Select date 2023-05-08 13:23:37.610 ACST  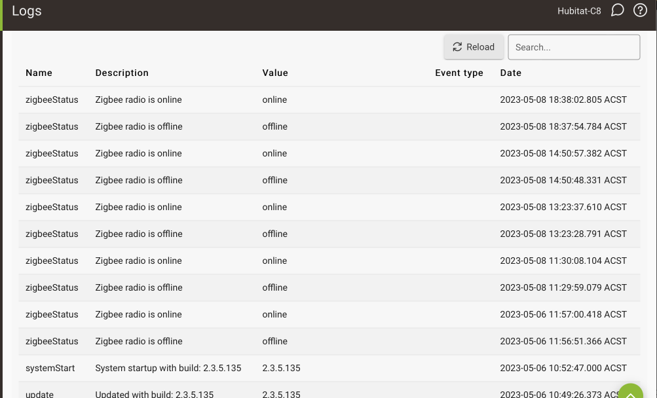click(563, 207)
